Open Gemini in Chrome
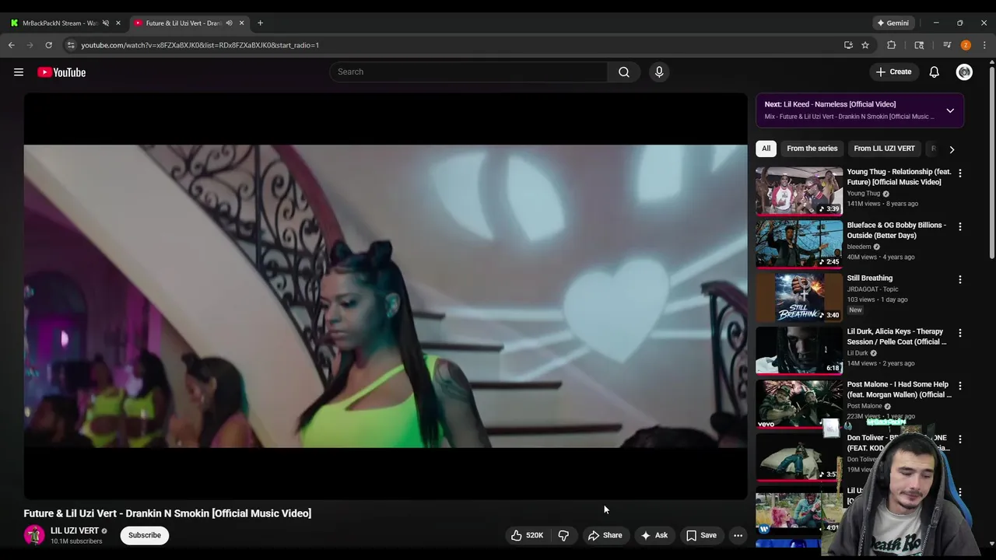This screenshot has height=560, width=996. tap(893, 23)
